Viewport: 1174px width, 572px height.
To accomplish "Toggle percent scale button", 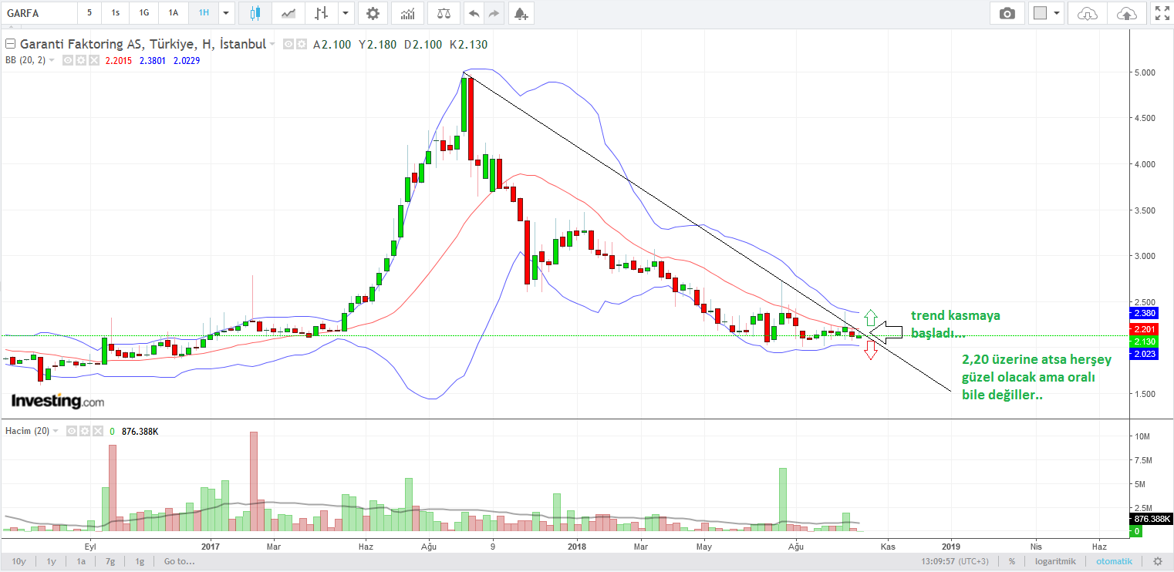I will [x=1011, y=561].
